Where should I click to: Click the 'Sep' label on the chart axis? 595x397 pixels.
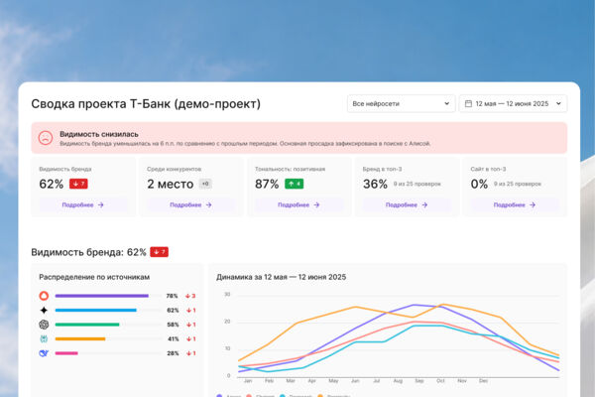coord(418,381)
